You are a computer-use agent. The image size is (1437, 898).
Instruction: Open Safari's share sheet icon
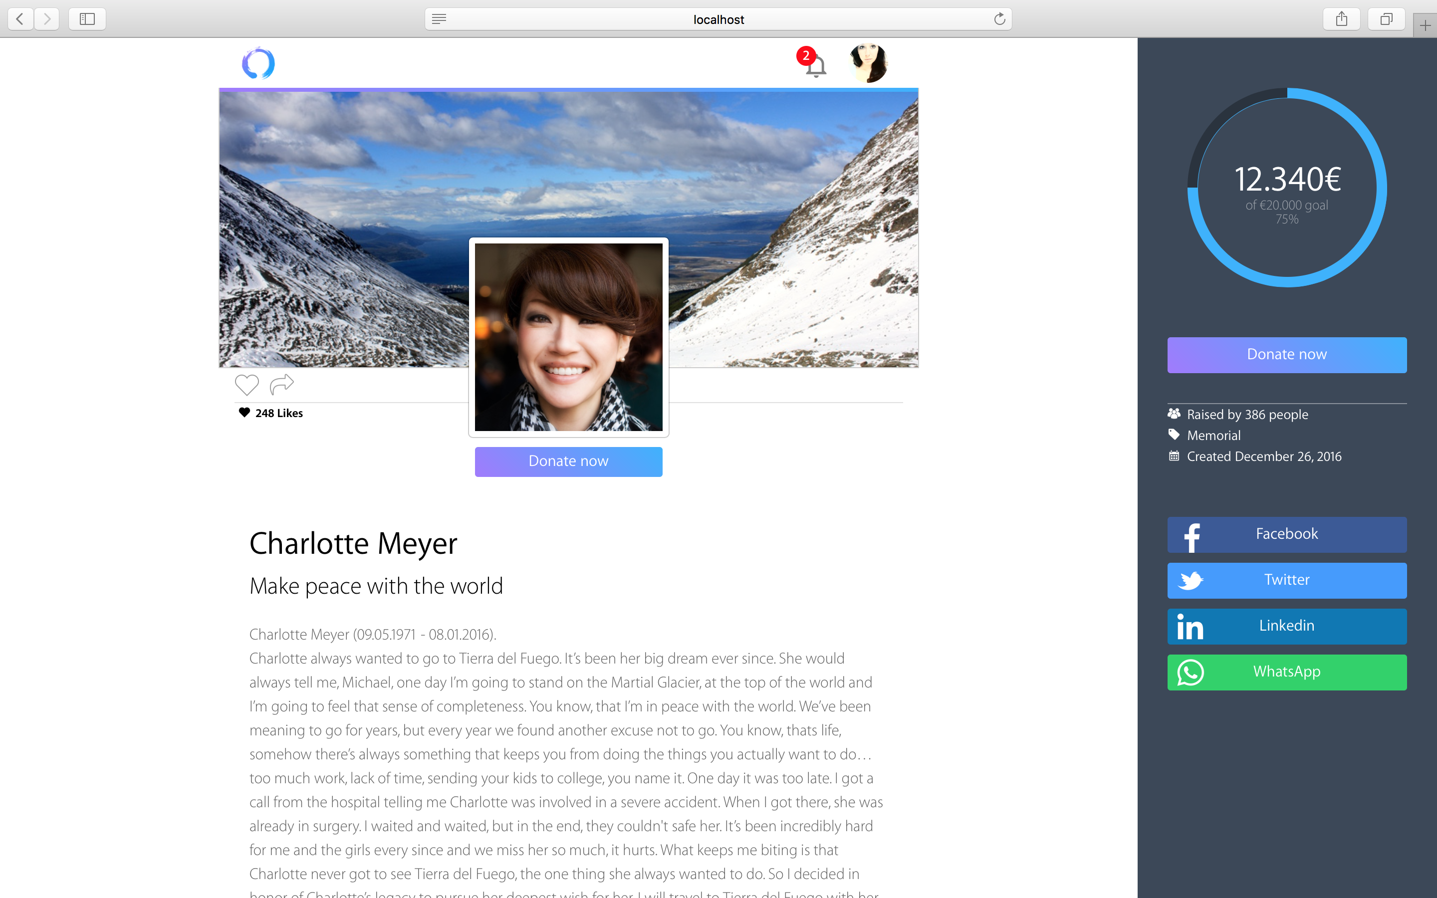(x=1341, y=19)
